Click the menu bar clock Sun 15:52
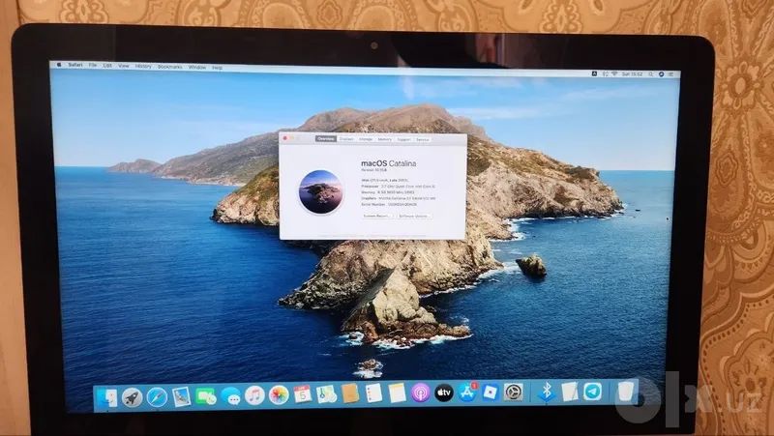 [633, 74]
